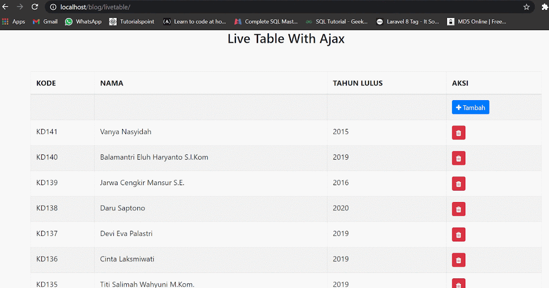Viewport: 549px width, 288px height.
Task: Delete the KD140 Balamantri Eluh Haryanto entry
Action: (458, 158)
